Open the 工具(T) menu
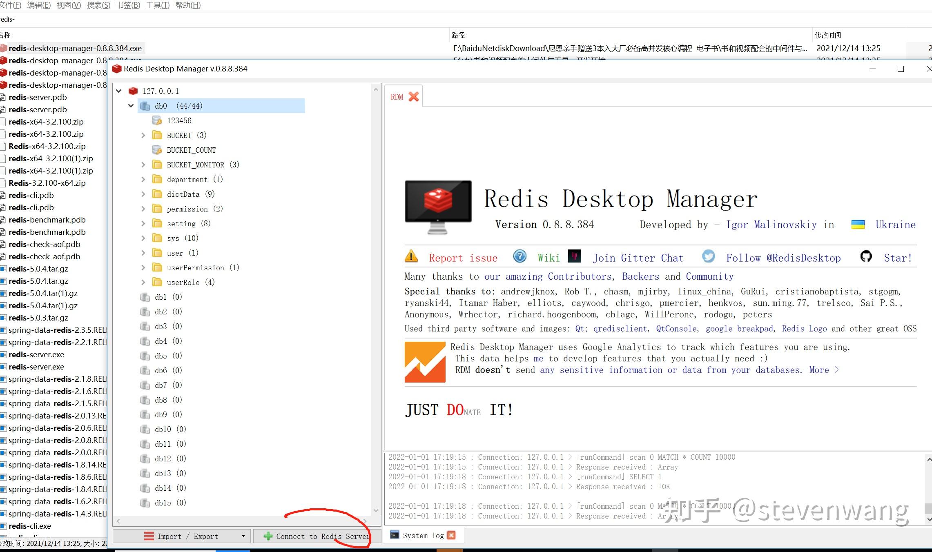The image size is (932, 552). pos(158,5)
